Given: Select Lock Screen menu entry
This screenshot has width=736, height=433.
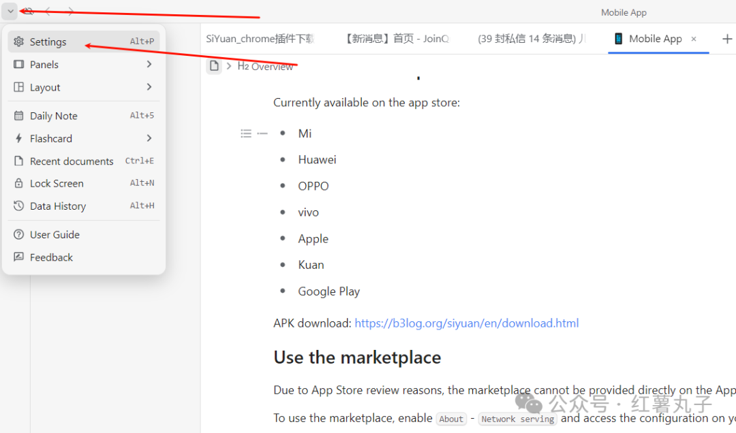Looking at the screenshot, I should pos(84,183).
